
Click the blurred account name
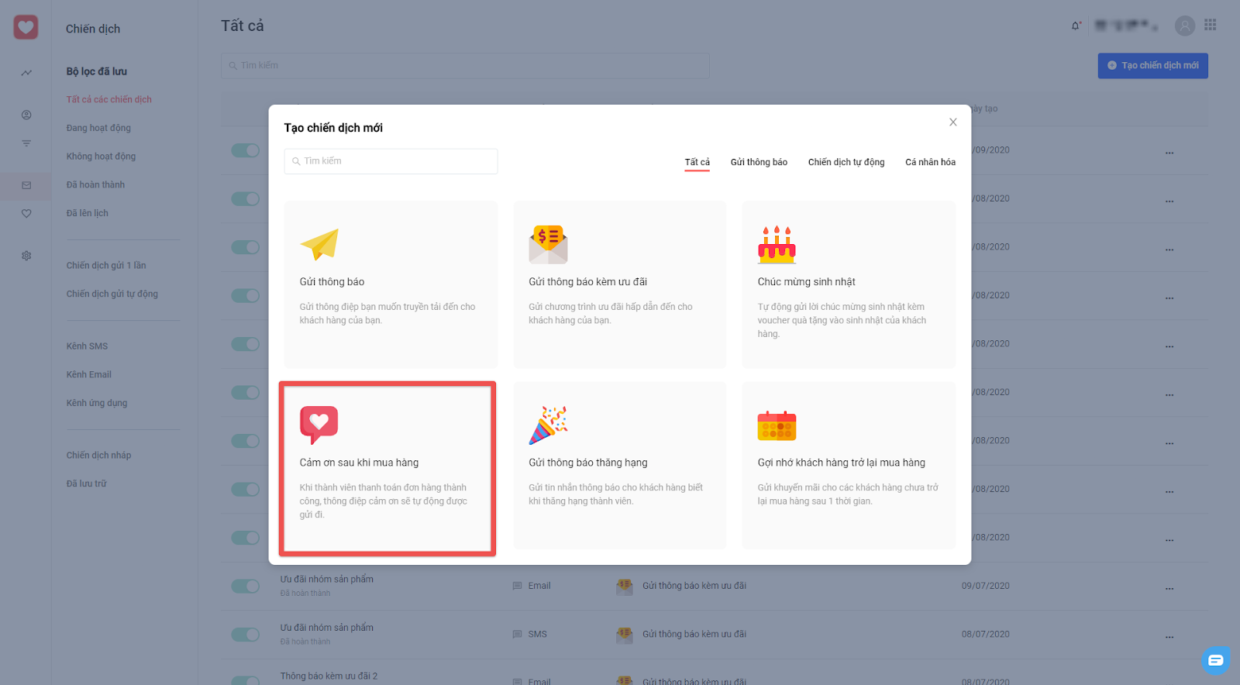click(x=1127, y=26)
